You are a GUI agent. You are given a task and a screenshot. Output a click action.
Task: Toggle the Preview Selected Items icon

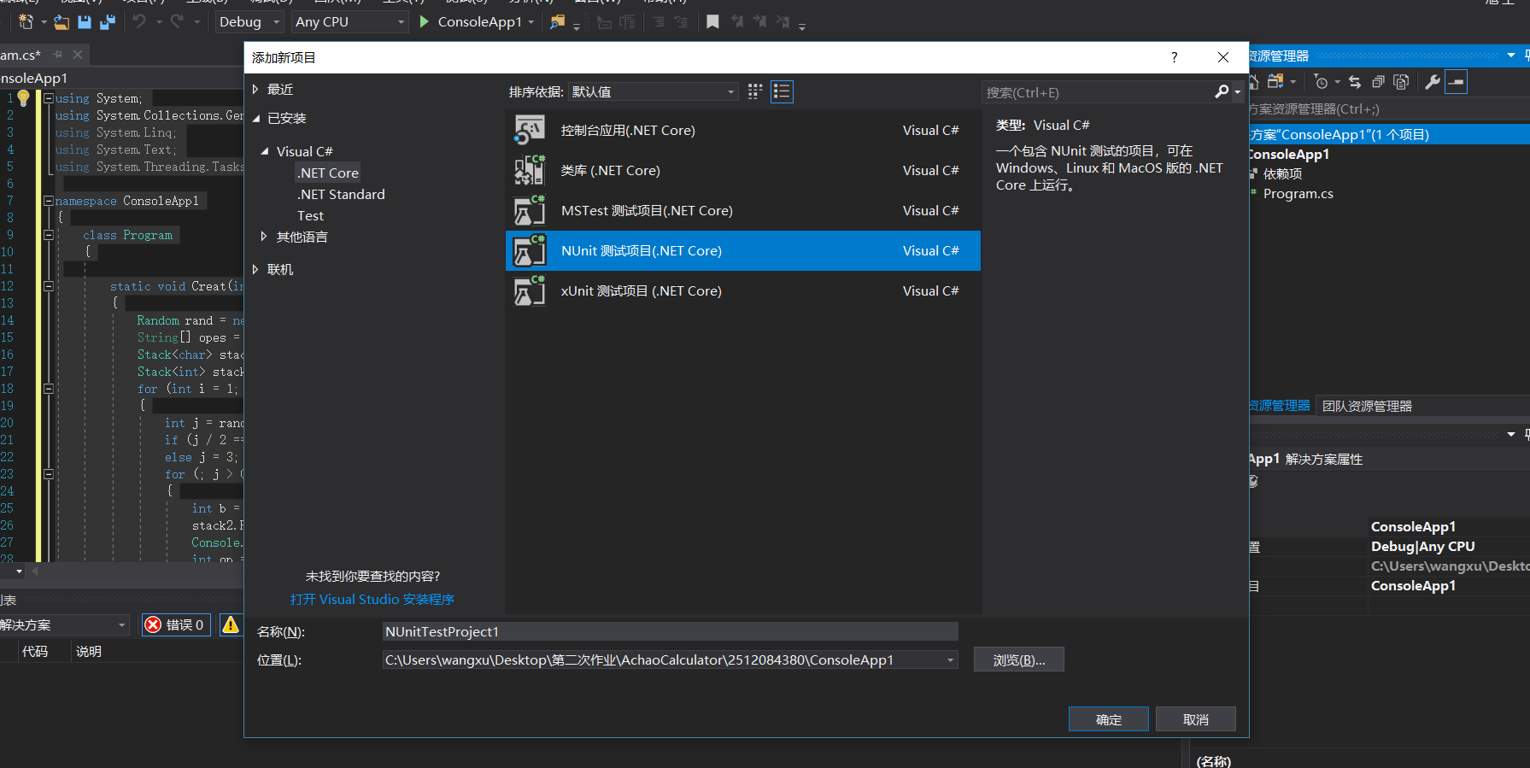(x=1457, y=82)
